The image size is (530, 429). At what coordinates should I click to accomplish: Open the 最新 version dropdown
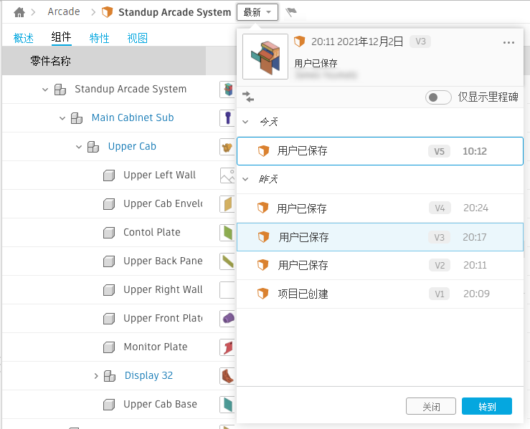pyautogui.click(x=257, y=12)
